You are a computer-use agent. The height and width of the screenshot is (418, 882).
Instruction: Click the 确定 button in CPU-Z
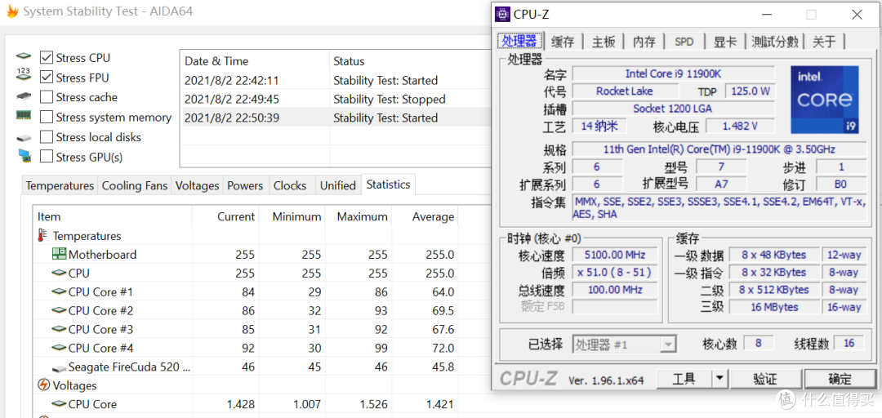coord(840,378)
